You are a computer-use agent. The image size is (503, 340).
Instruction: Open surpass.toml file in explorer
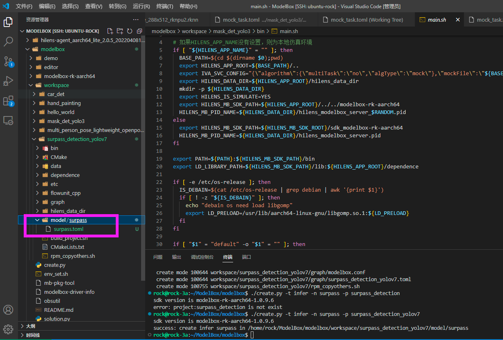point(68,229)
